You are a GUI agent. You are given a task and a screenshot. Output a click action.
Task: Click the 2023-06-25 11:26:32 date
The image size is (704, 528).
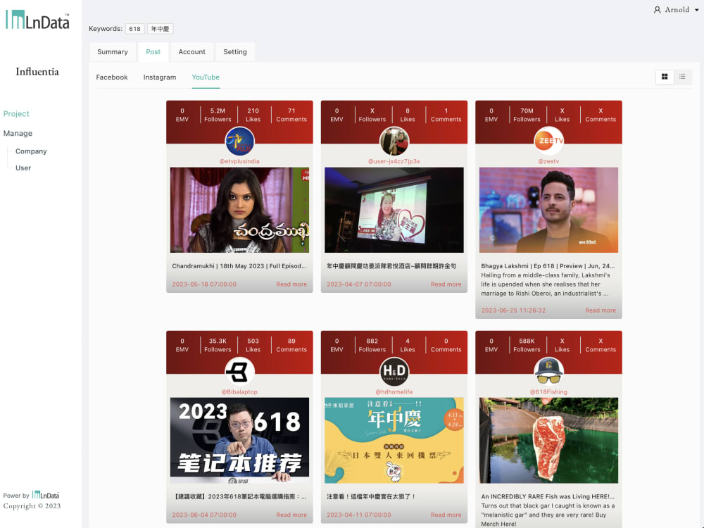click(x=513, y=310)
